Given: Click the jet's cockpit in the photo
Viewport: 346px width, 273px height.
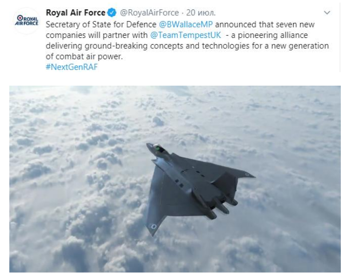Looking at the screenshot, I should pos(161,148).
